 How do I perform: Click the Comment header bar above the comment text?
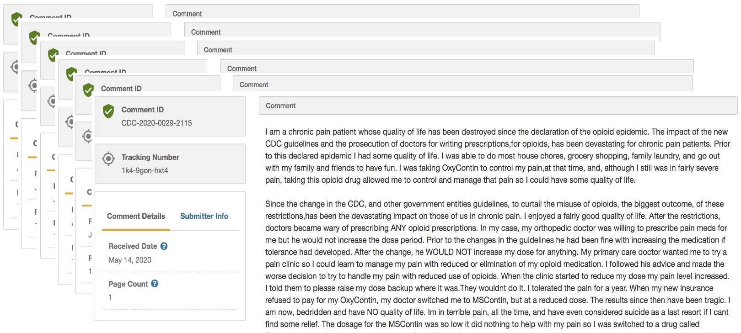pos(498,106)
